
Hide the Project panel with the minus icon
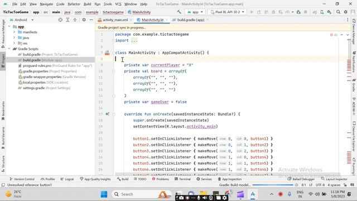[x=91, y=20]
